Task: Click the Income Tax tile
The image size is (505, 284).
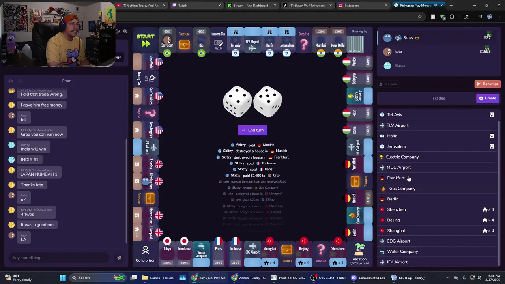Action: tap(218, 41)
